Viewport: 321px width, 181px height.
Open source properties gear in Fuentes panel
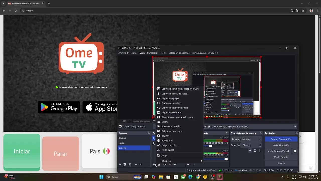[x=165, y=164]
